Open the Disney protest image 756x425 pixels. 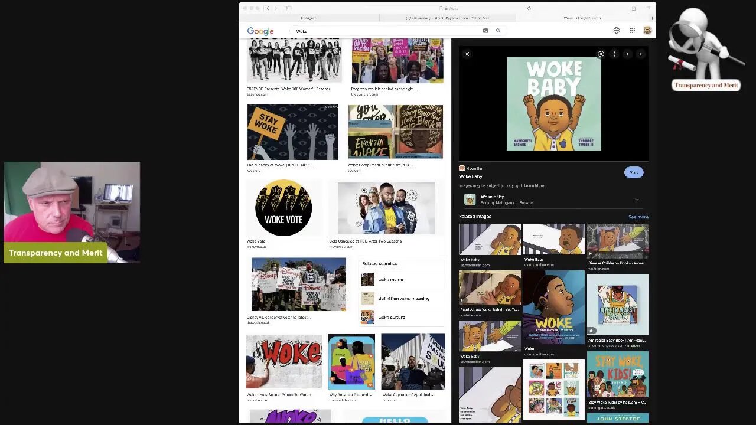[x=298, y=284]
